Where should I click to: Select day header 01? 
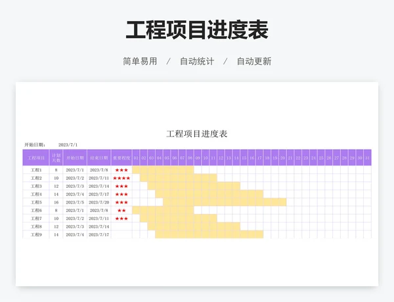point(136,158)
